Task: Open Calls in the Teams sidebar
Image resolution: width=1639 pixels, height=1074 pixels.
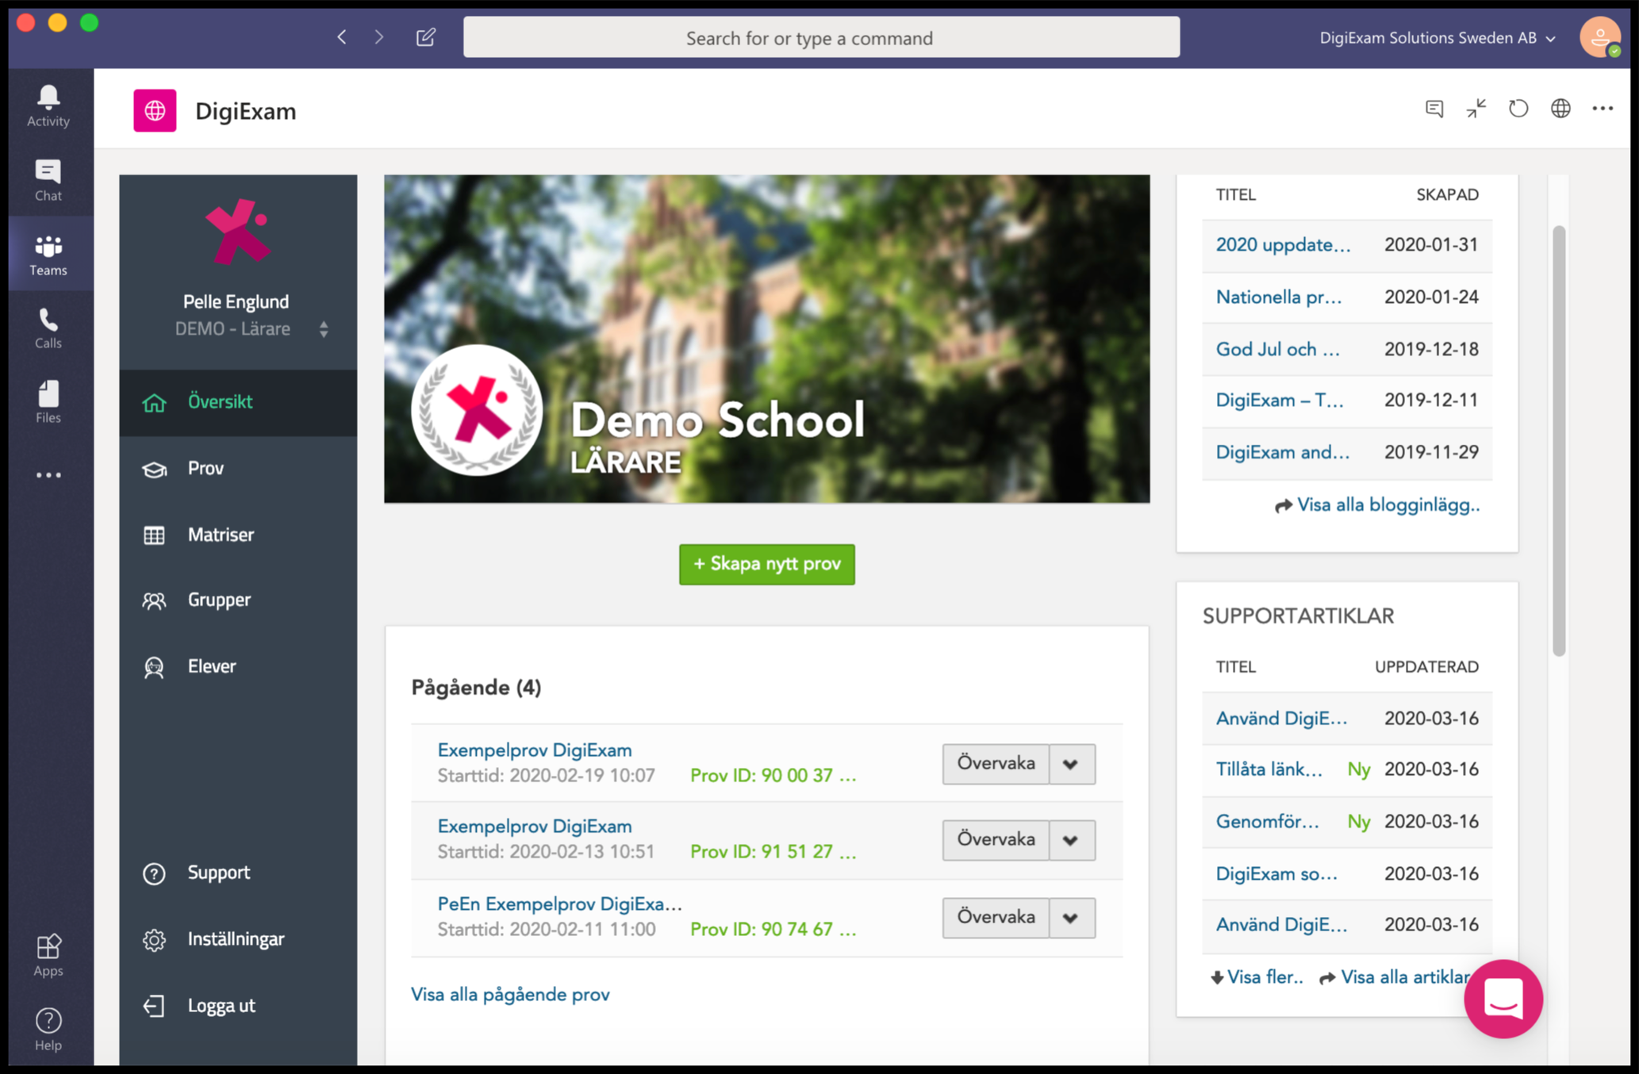Action: (48, 328)
